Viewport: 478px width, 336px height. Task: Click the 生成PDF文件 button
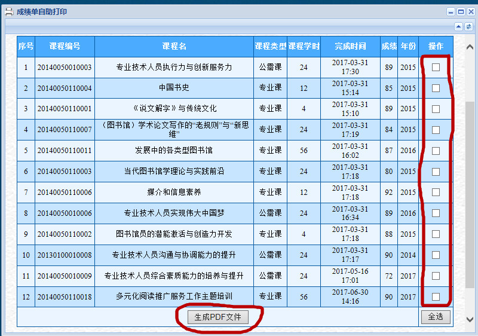coord(217,317)
